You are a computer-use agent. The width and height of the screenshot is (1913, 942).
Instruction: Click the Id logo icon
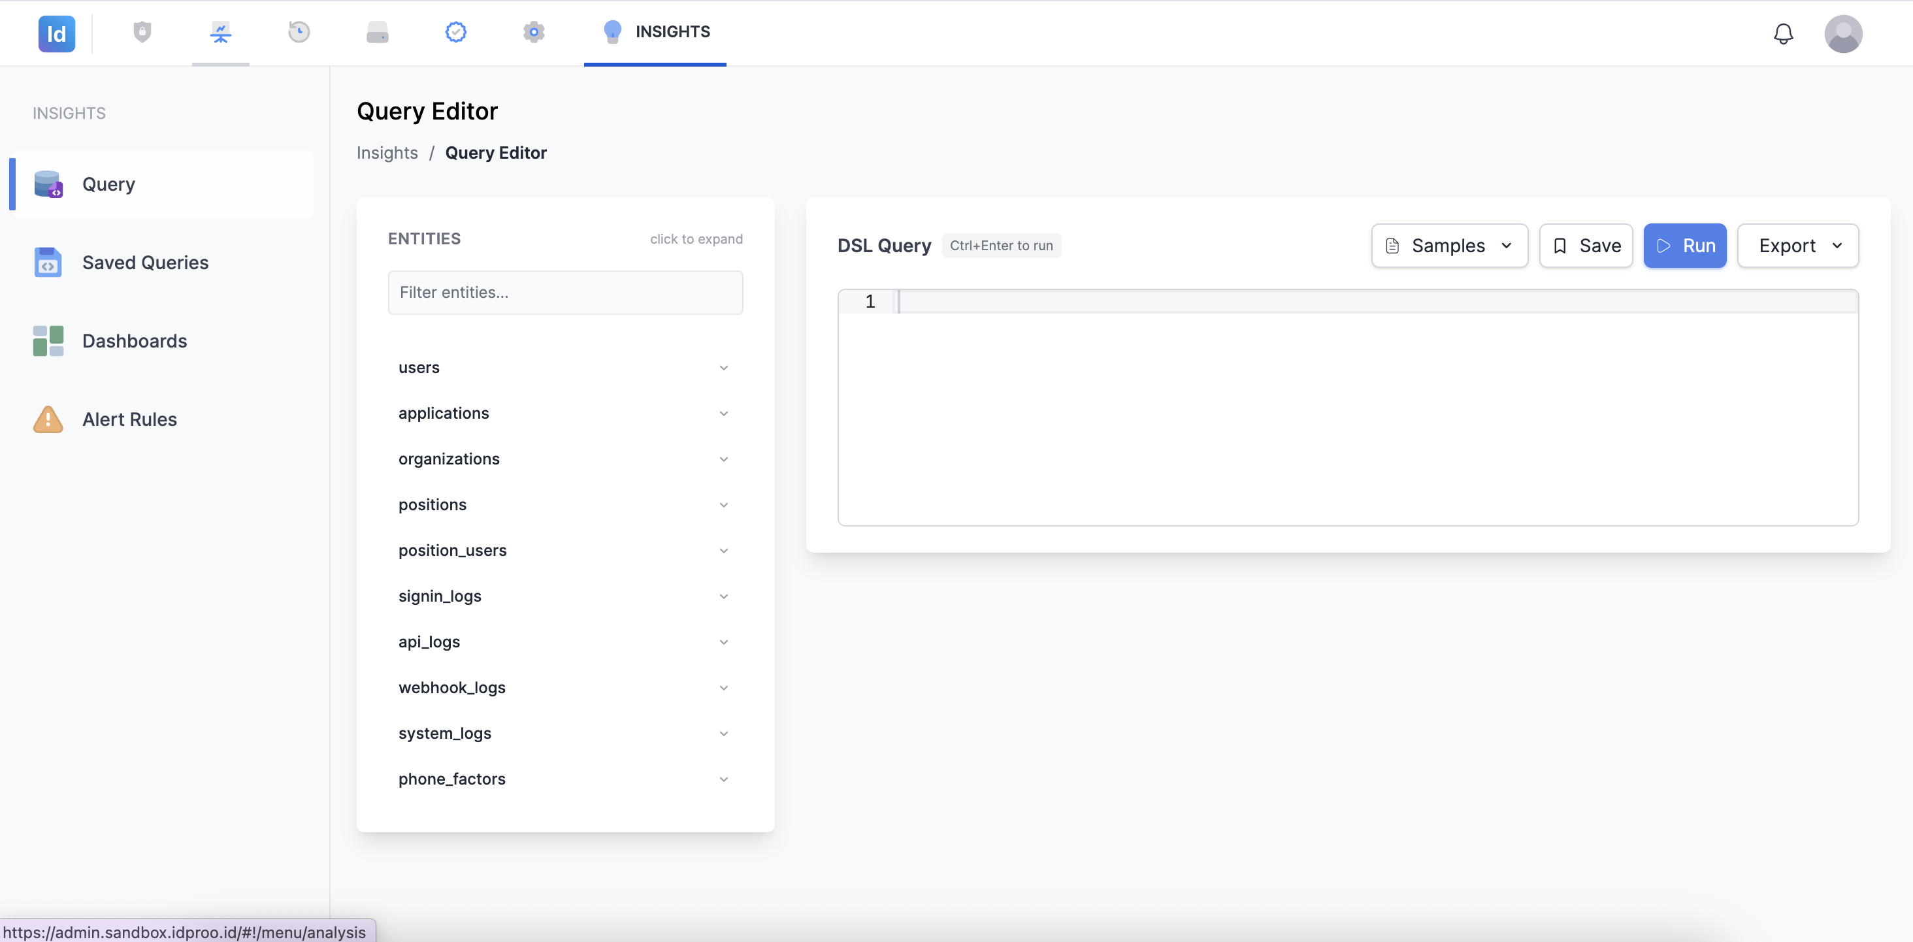pyautogui.click(x=56, y=33)
